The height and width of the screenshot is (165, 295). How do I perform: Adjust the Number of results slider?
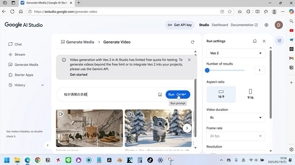(x=207, y=70)
